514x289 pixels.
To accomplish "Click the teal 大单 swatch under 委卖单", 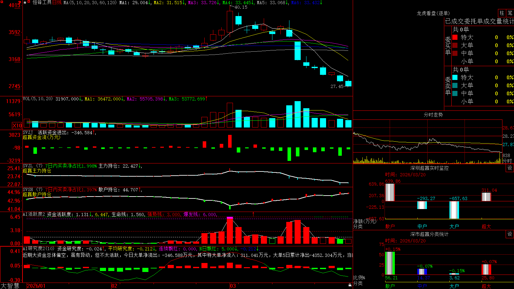I will 455,85.
